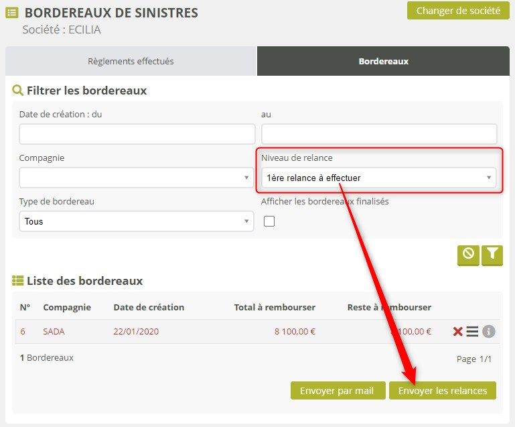Toggle the Afficher les bordereaux finalisés checkbox

(269, 221)
